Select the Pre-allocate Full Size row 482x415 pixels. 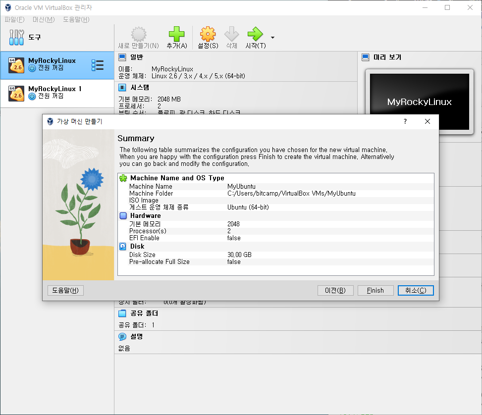pos(276,262)
